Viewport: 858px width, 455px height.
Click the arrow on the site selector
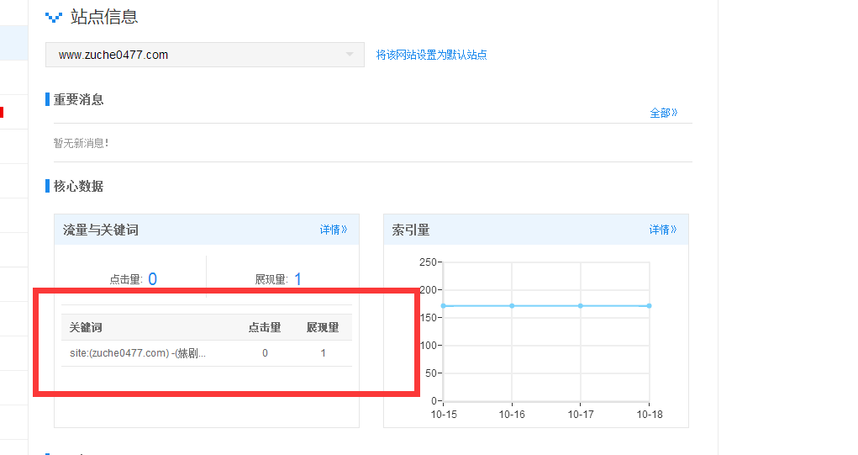pos(350,56)
